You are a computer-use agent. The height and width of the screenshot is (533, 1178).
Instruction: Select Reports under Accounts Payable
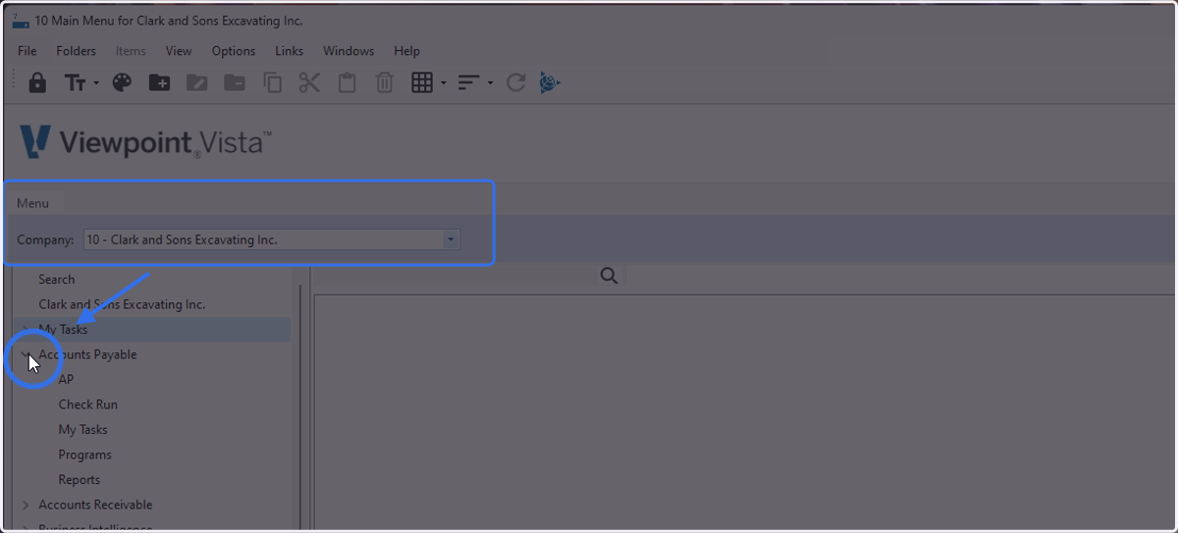click(80, 480)
